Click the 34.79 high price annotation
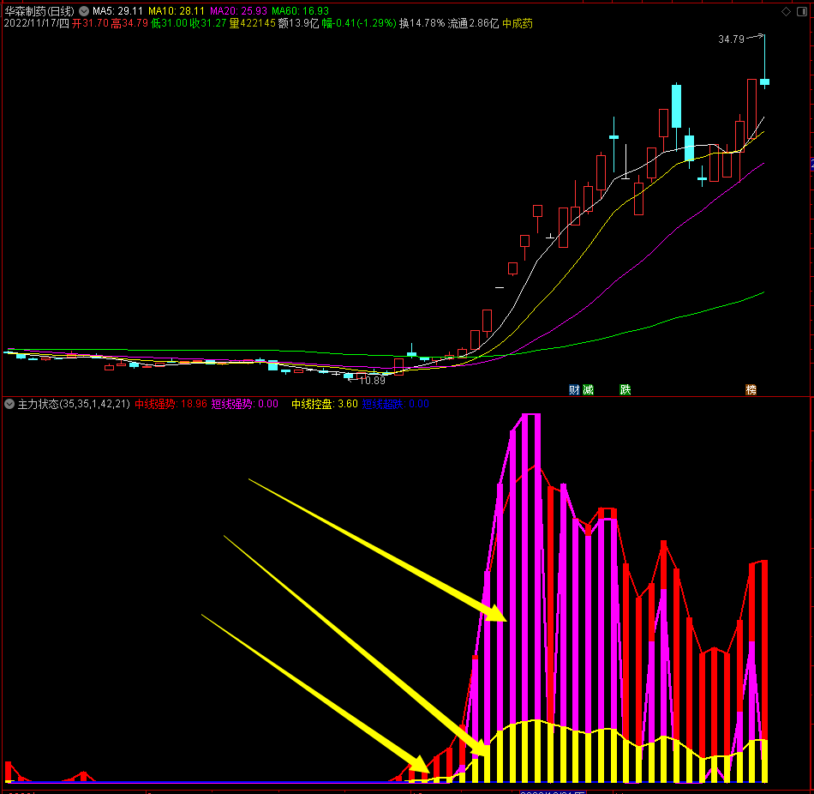Screen dimensions: 814x794 click(731, 39)
